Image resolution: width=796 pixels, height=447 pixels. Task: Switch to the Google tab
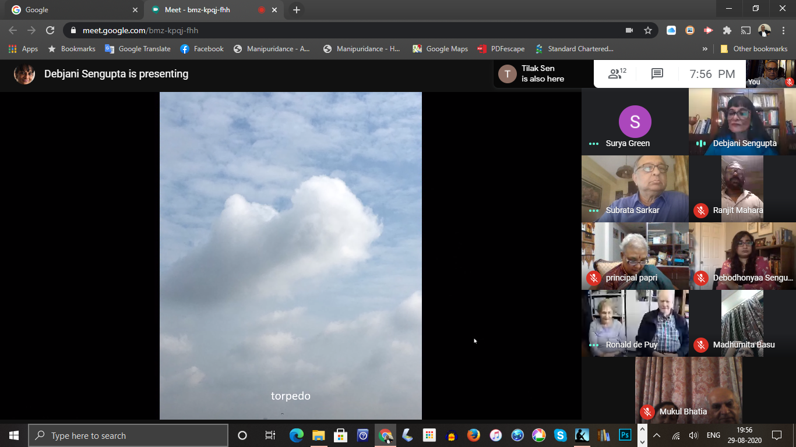[x=70, y=10]
